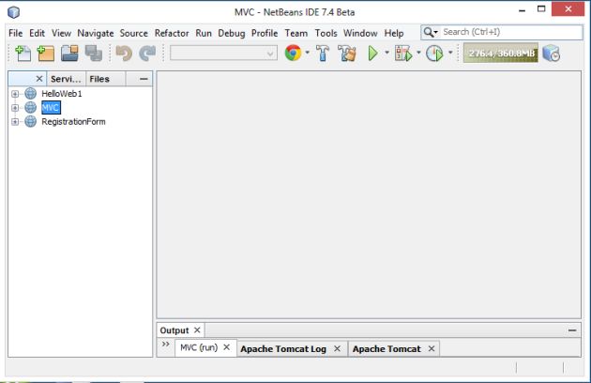
Task: Open the Debug Project dropdown arrow
Action: tap(418, 53)
